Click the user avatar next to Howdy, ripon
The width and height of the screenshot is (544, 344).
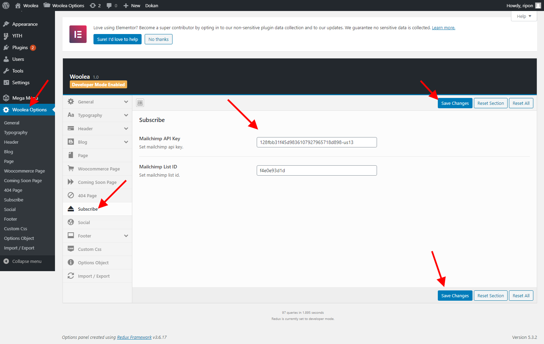tap(538, 5)
